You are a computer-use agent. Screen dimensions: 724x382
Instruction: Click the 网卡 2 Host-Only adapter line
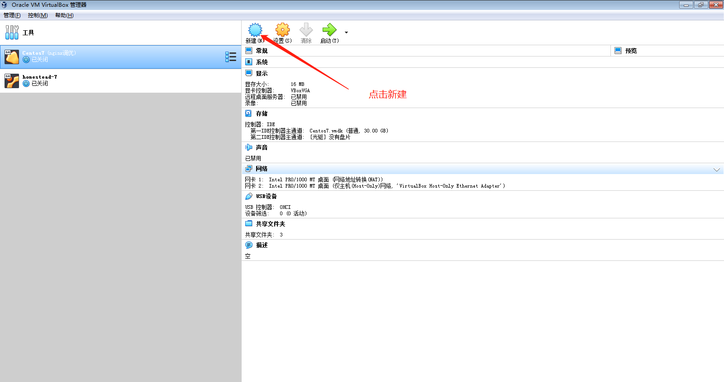tap(375, 186)
